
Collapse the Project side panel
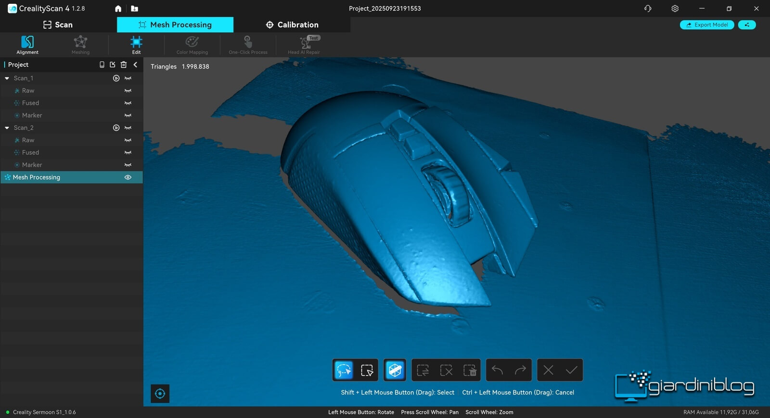coord(135,64)
